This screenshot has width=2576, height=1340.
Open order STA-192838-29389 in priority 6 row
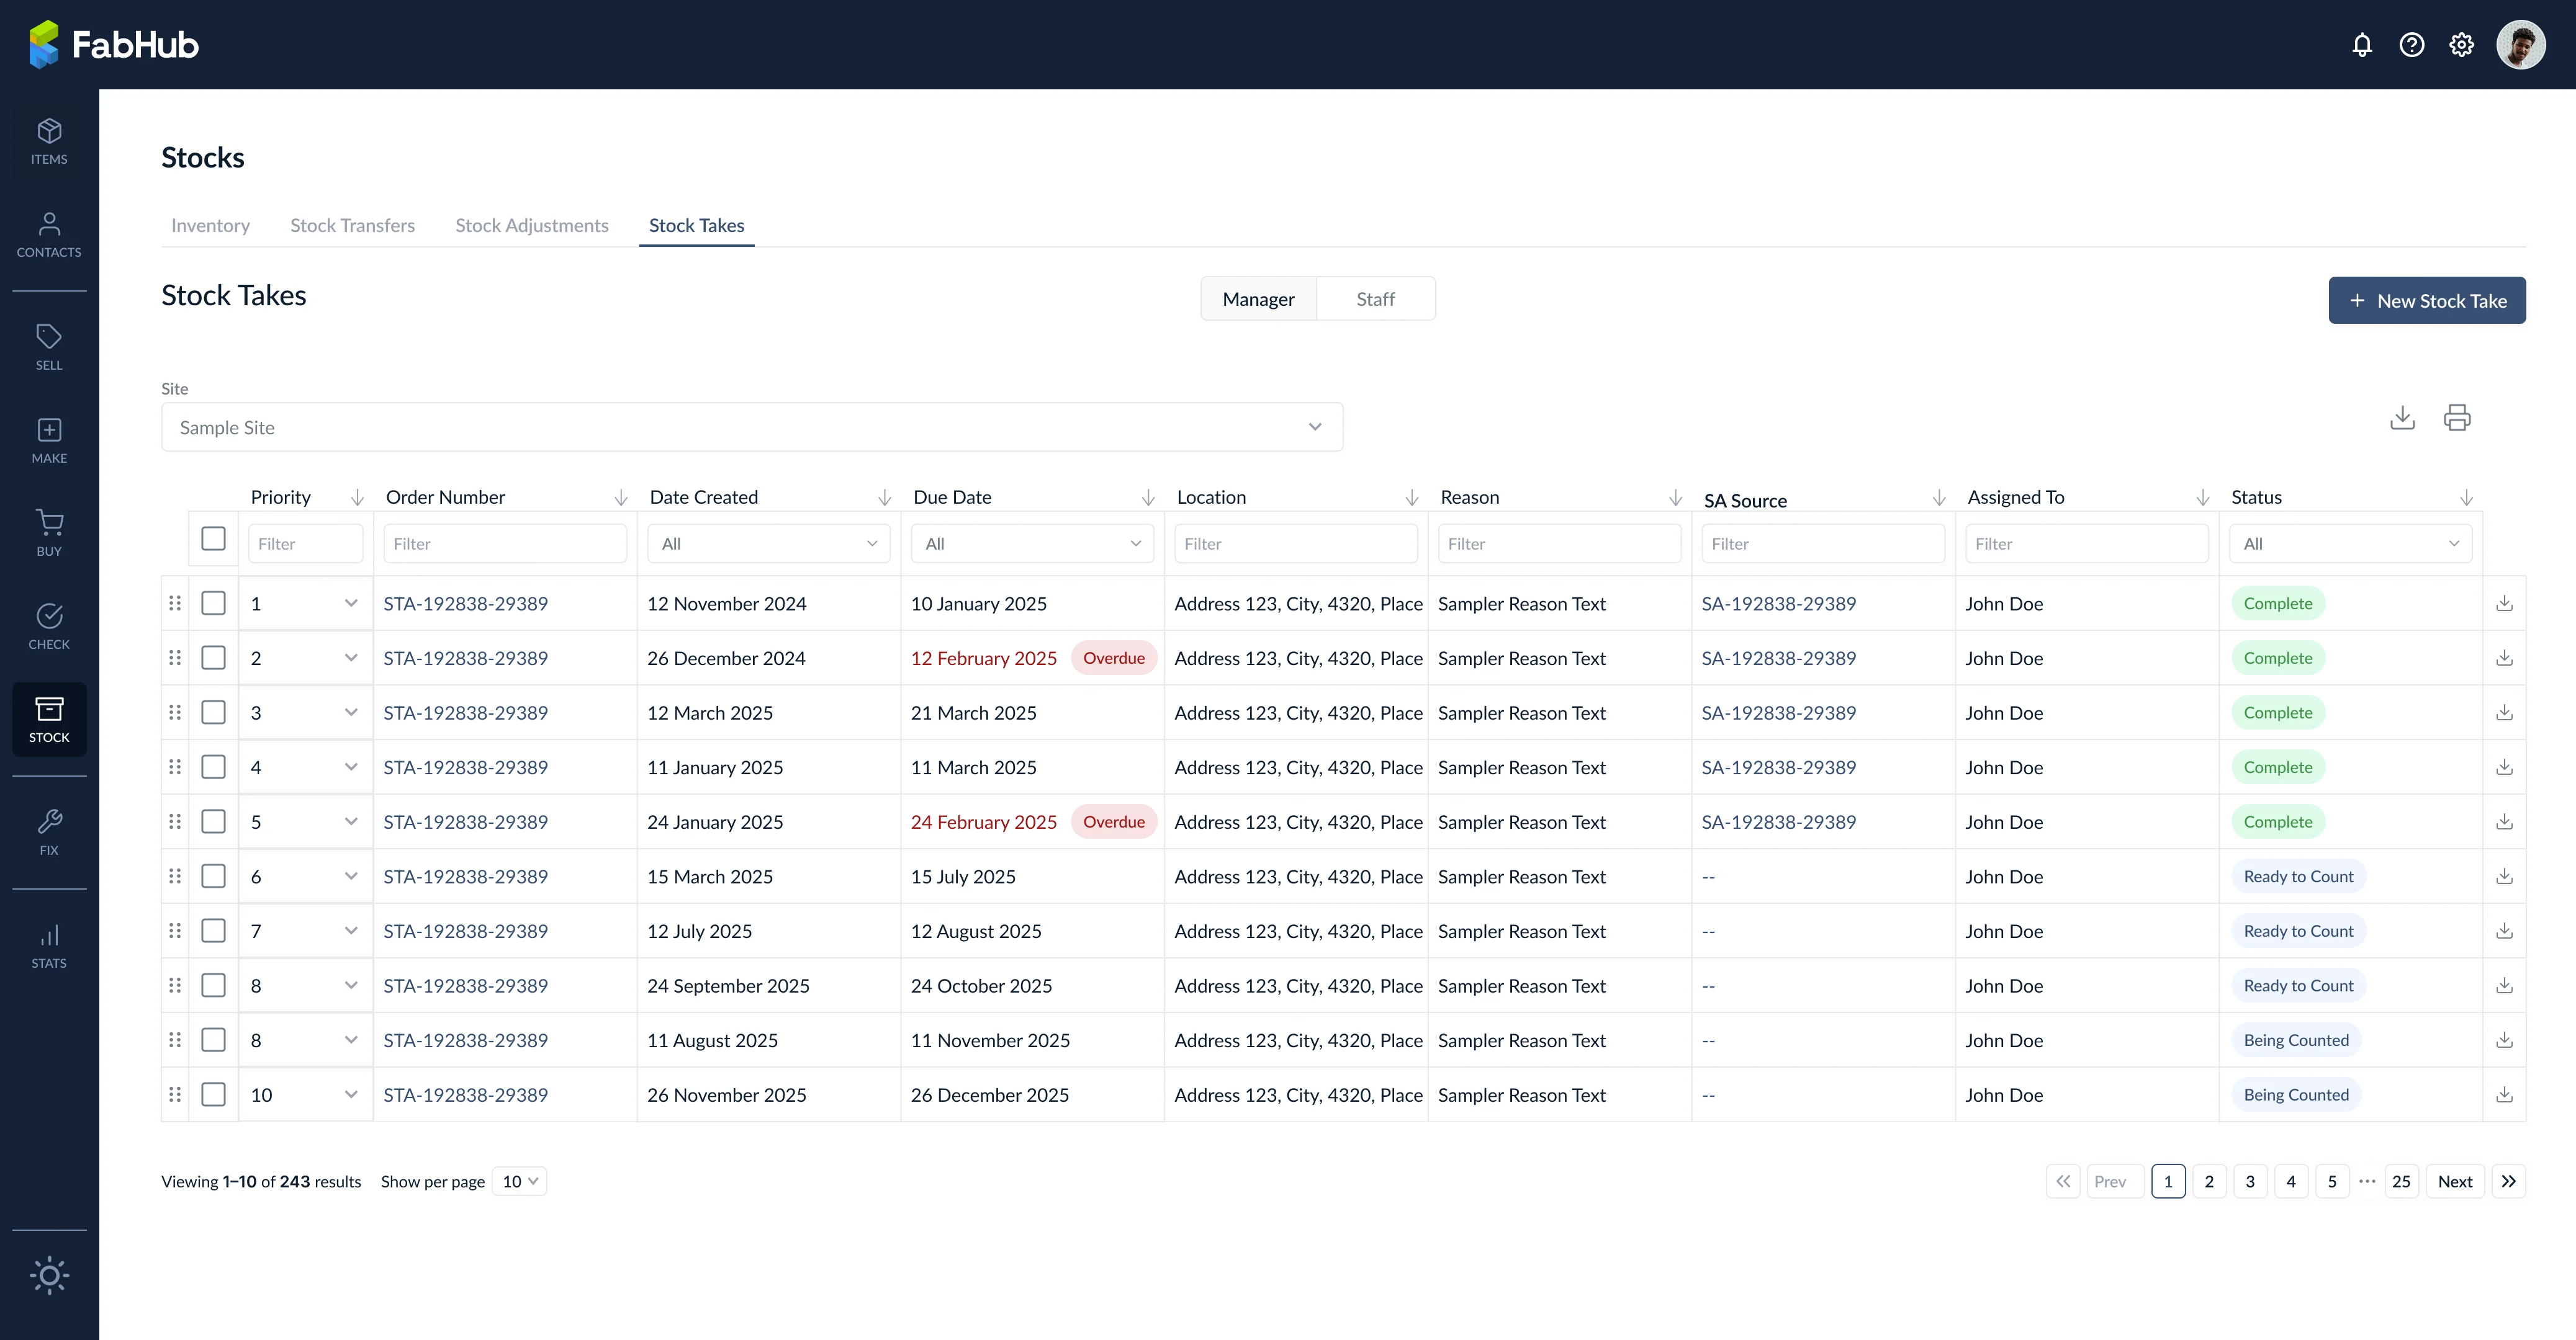pos(465,877)
